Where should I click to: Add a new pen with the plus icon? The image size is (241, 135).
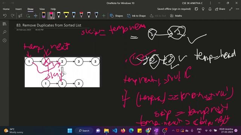tap(104, 16)
